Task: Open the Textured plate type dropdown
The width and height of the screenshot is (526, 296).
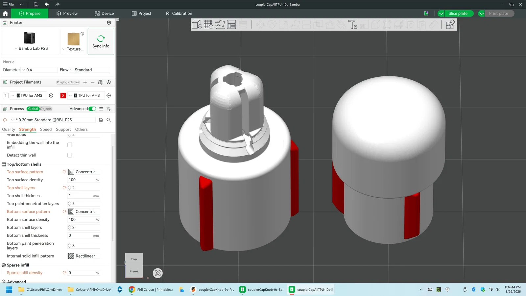Action: coord(73,49)
